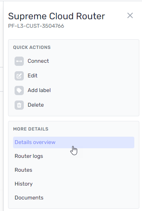This screenshot has height=211, width=142.
Task: Click the PF-L3-CUST-3504766 identifier text
Action: click(x=36, y=26)
